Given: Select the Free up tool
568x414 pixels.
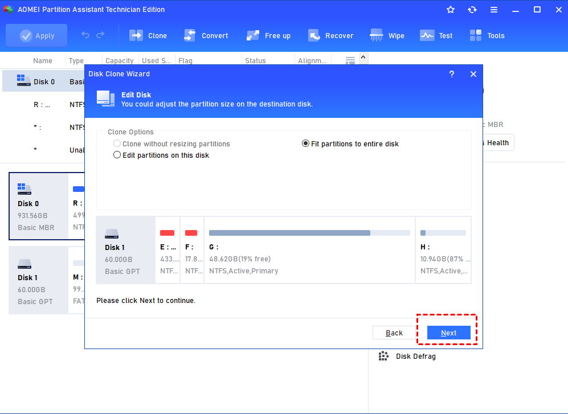Looking at the screenshot, I should click(x=268, y=35).
